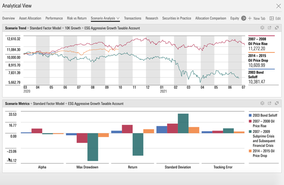Image resolution: width=284 pixels, height=185 pixels.
Task: Select the Securities in Practice tab
Action: pos(177,18)
